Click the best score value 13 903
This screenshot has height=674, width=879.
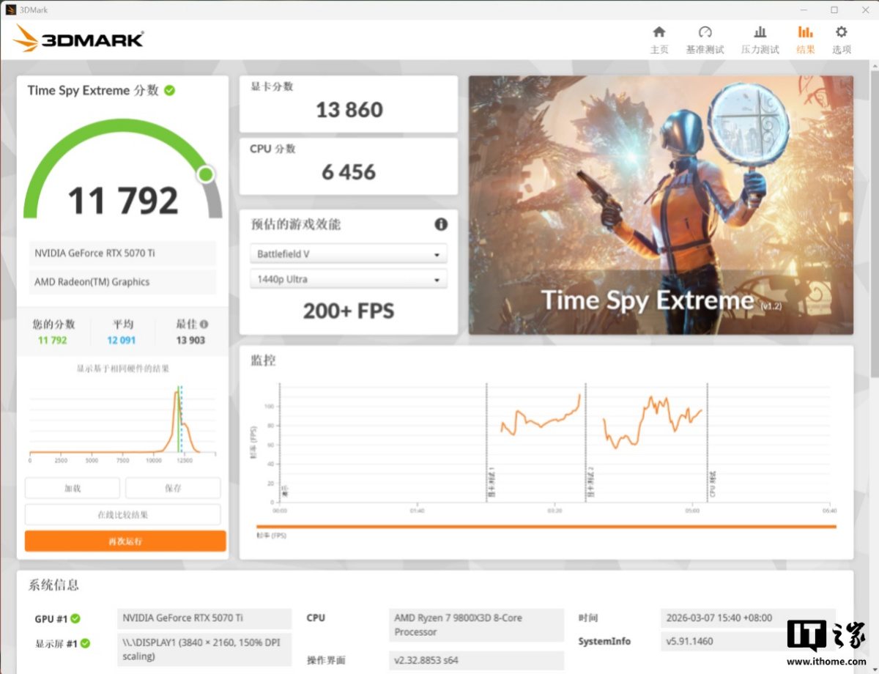(x=190, y=340)
